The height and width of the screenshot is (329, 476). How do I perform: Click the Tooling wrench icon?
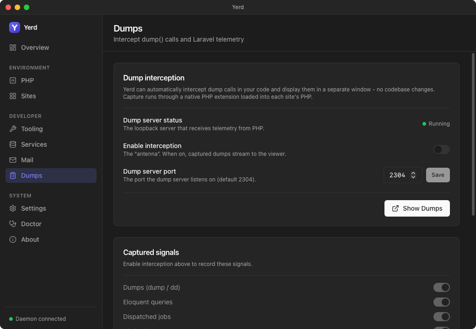coord(13,129)
